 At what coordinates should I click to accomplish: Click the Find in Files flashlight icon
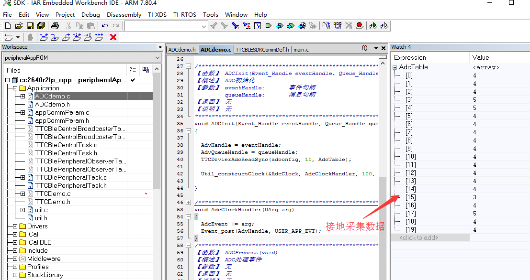point(247,26)
